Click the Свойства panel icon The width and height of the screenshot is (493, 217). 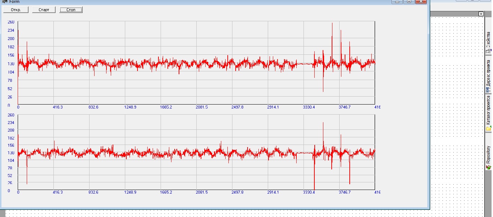(488, 52)
